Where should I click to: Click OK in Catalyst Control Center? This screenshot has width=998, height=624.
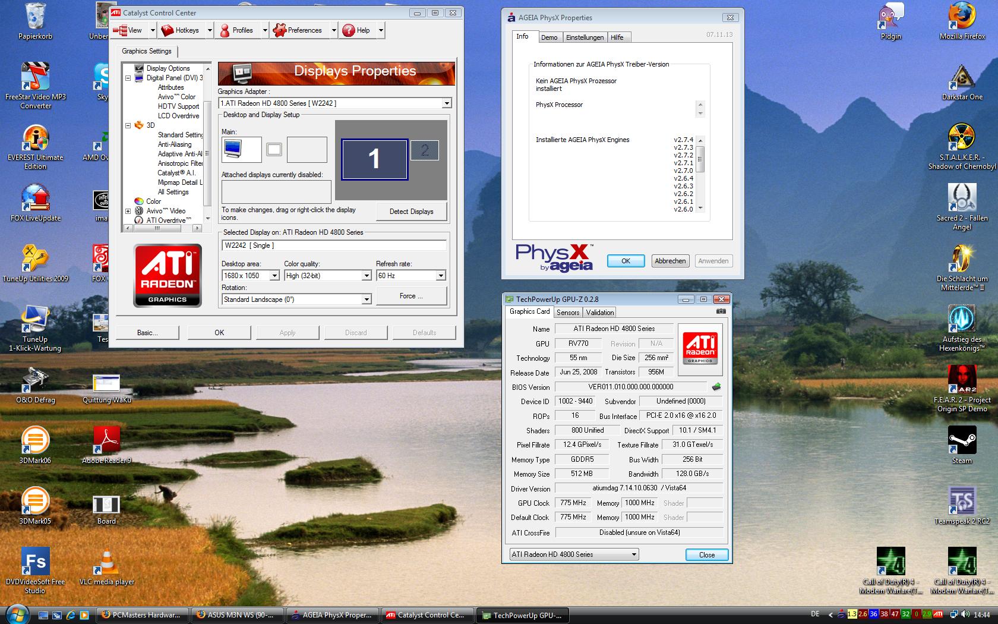click(219, 333)
